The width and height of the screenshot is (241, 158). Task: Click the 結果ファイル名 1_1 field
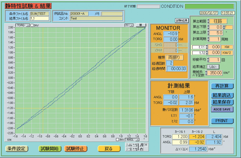39,18
